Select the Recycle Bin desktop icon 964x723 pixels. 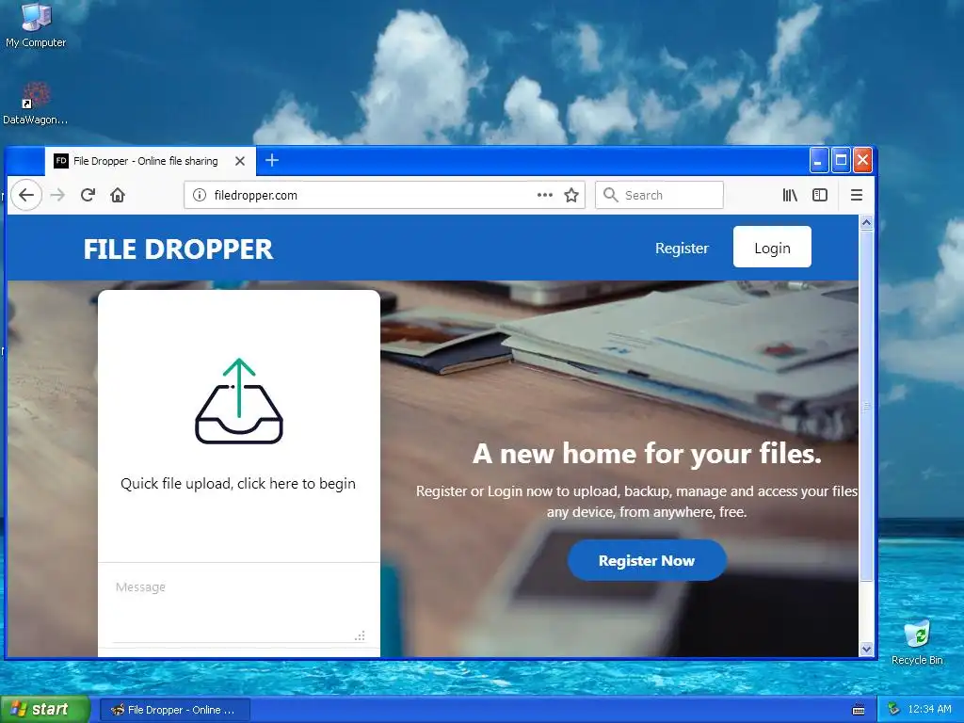pos(917,643)
